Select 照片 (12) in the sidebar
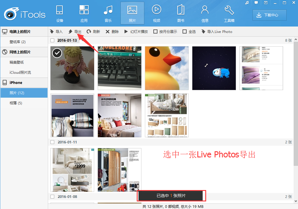 point(24,93)
